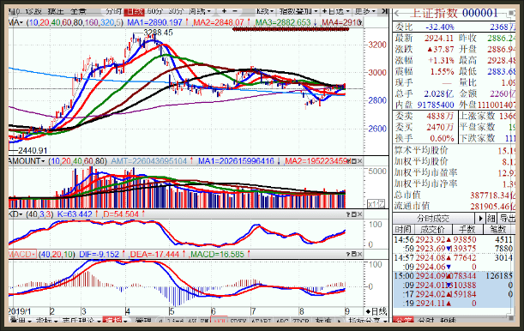Click the 总市值 value 387718.34亿
This screenshot has height=331, width=524.
point(492,195)
